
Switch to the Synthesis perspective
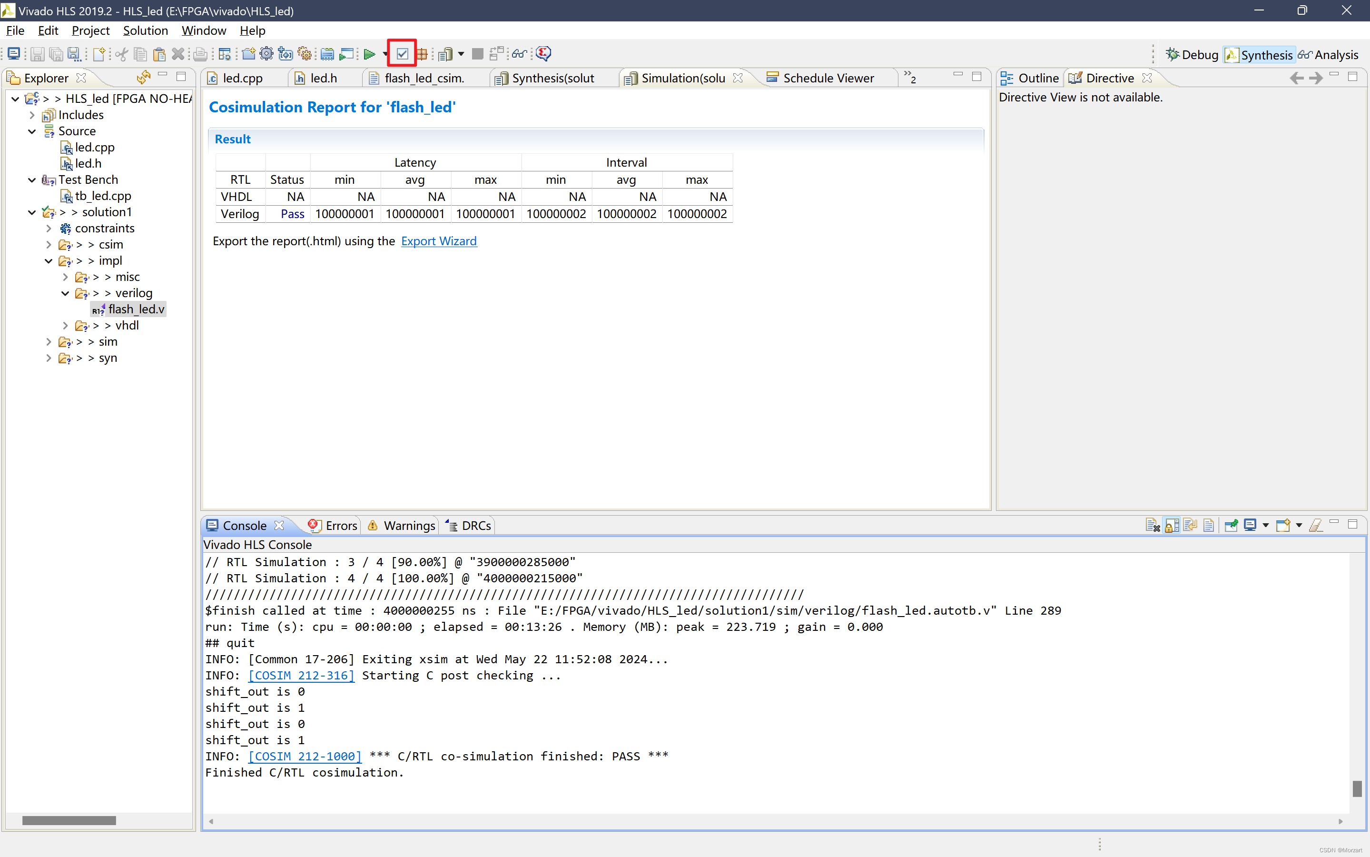[x=1259, y=55]
